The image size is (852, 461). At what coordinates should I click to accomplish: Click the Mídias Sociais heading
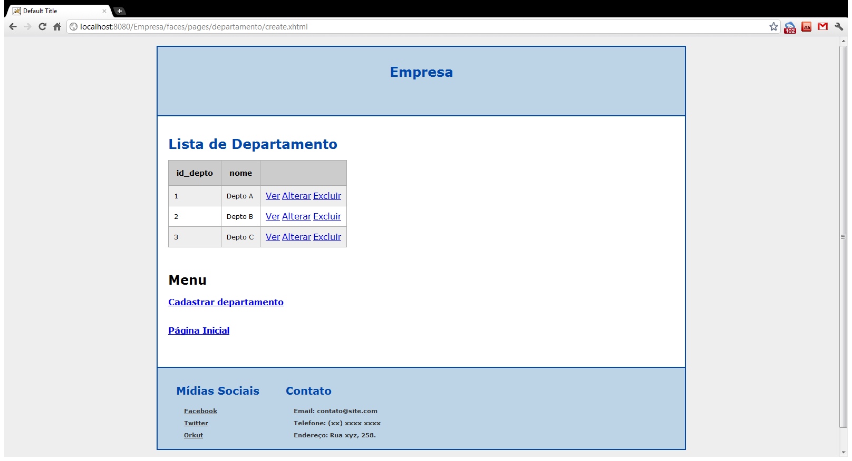point(218,391)
